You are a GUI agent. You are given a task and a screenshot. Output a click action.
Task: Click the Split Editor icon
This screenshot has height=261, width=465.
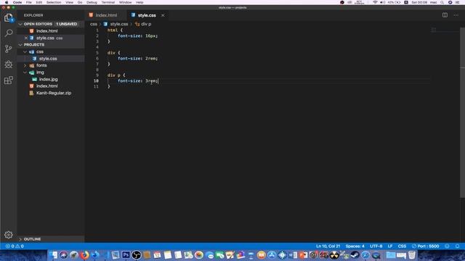(445, 15)
